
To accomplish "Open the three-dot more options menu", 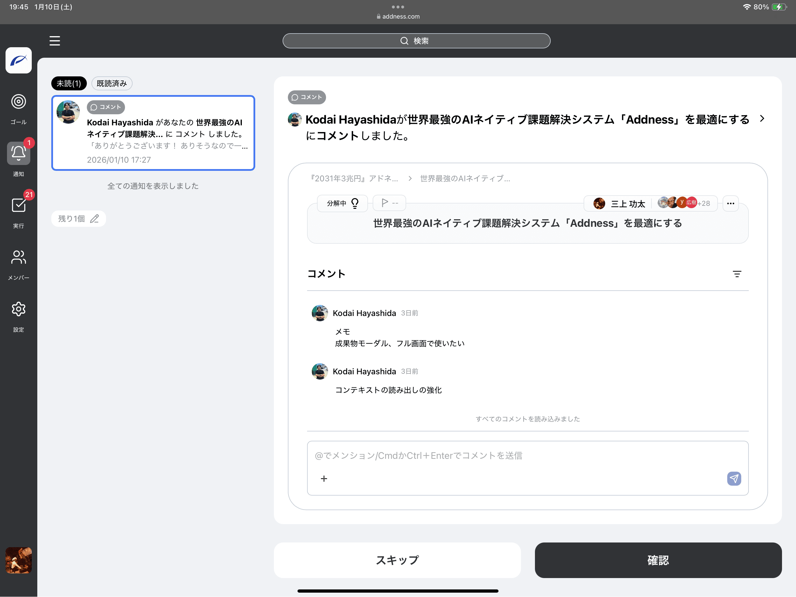I will pos(730,203).
